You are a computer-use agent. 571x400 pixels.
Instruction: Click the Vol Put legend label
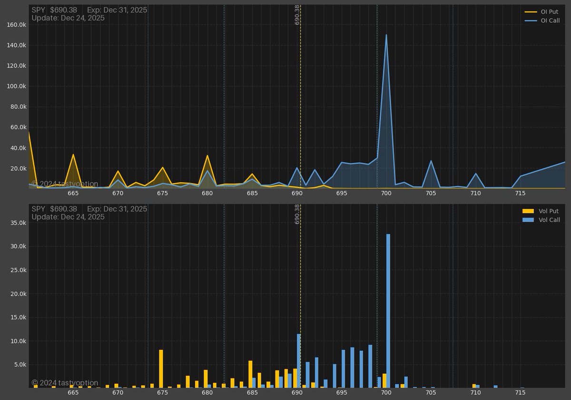click(x=549, y=211)
